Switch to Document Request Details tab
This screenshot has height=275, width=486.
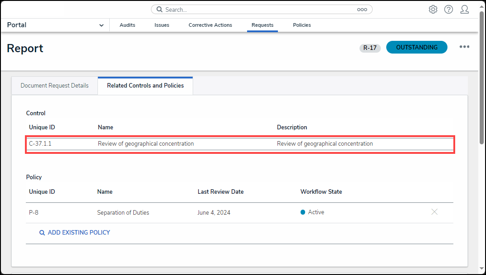click(54, 85)
